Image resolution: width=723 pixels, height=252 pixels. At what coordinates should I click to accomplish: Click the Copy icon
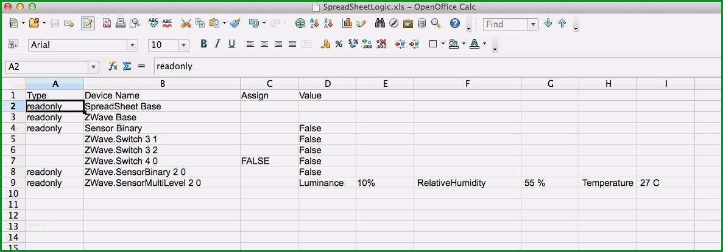tap(200, 23)
